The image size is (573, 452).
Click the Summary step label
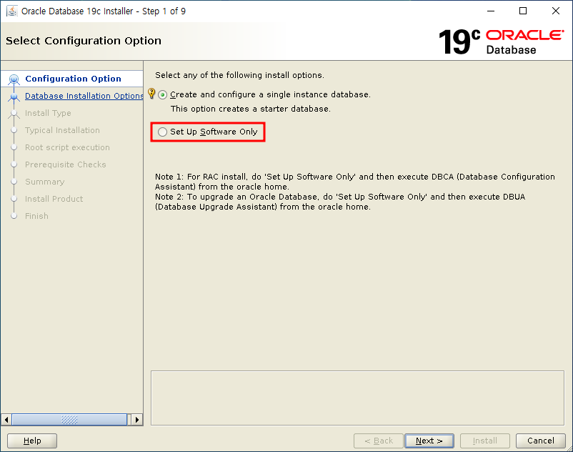[x=44, y=182]
